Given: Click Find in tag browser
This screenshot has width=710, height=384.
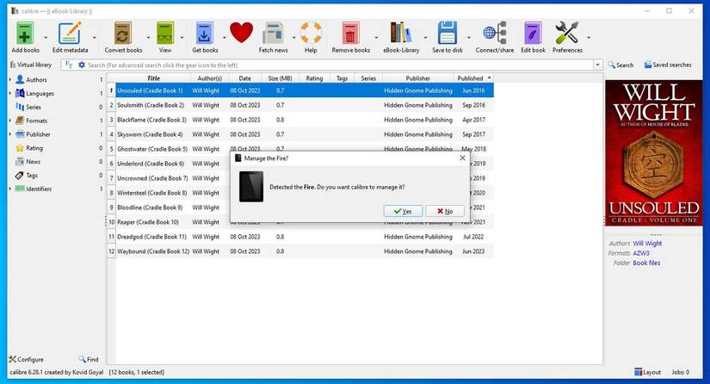Looking at the screenshot, I should pos(89,359).
